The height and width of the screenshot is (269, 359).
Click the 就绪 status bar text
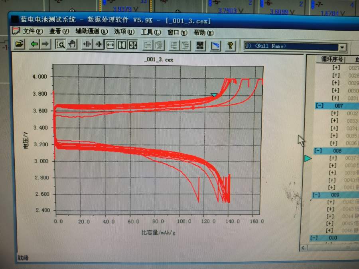pyautogui.click(x=23, y=258)
